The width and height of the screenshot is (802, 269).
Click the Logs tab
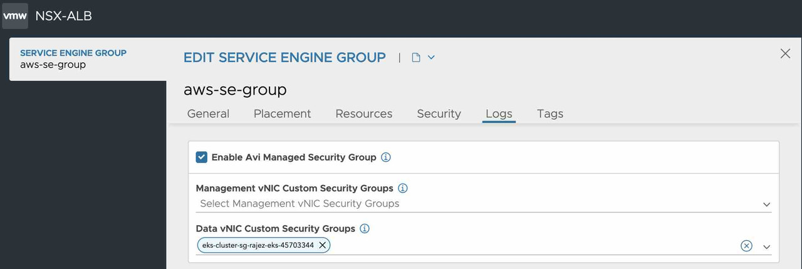(x=499, y=113)
